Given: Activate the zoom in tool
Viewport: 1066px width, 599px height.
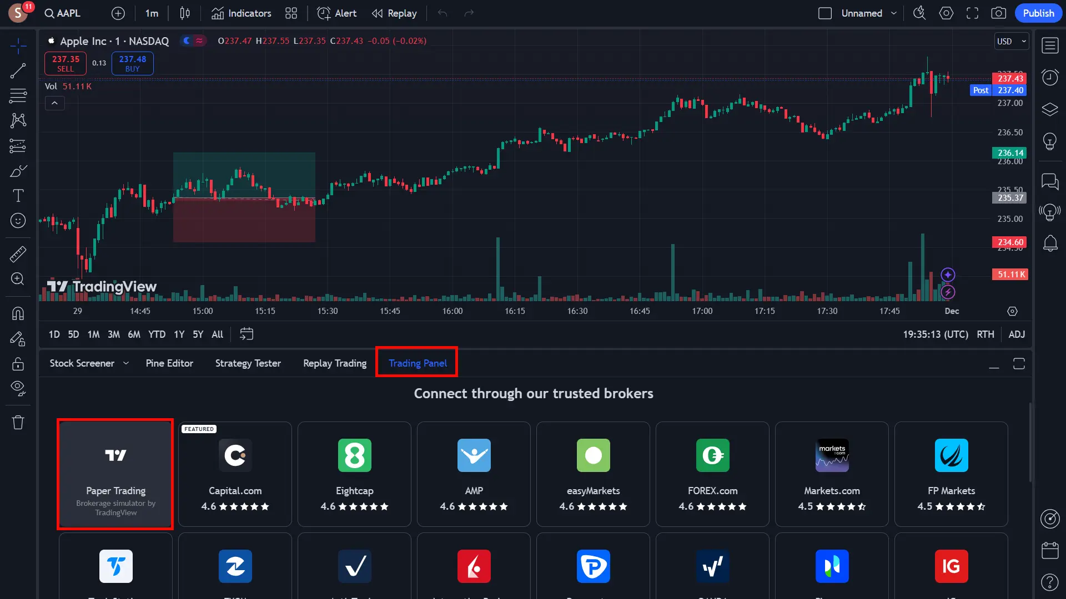Looking at the screenshot, I should coord(18,279).
